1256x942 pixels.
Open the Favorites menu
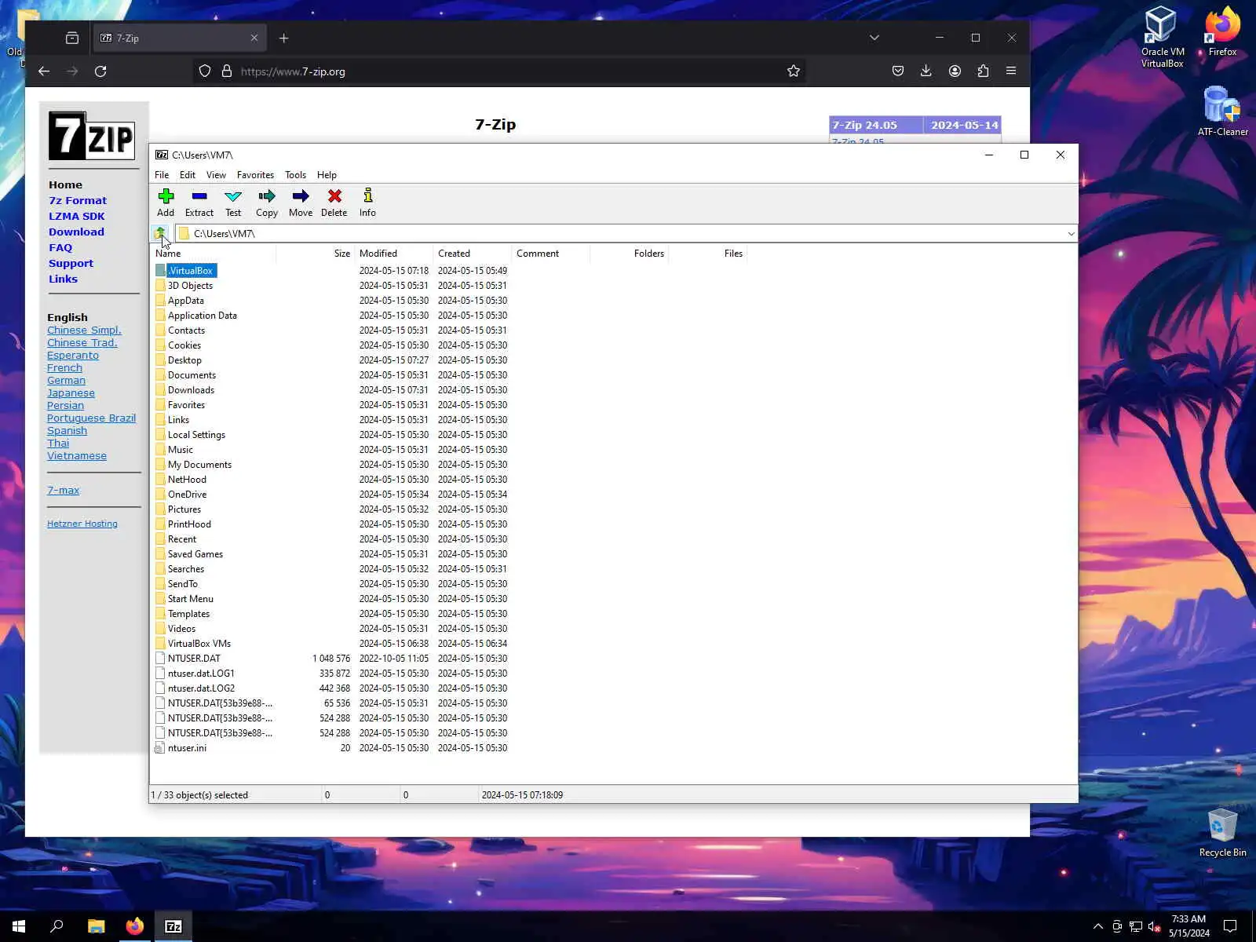pos(255,175)
